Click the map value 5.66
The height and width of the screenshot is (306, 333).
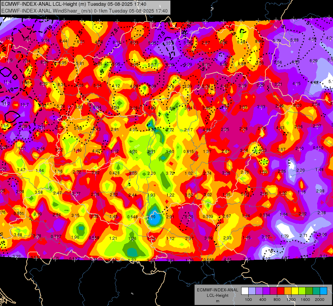click(170, 108)
